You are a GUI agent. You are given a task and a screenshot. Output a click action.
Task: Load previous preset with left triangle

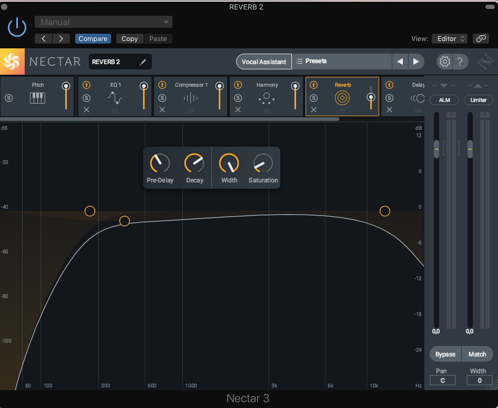[400, 62]
